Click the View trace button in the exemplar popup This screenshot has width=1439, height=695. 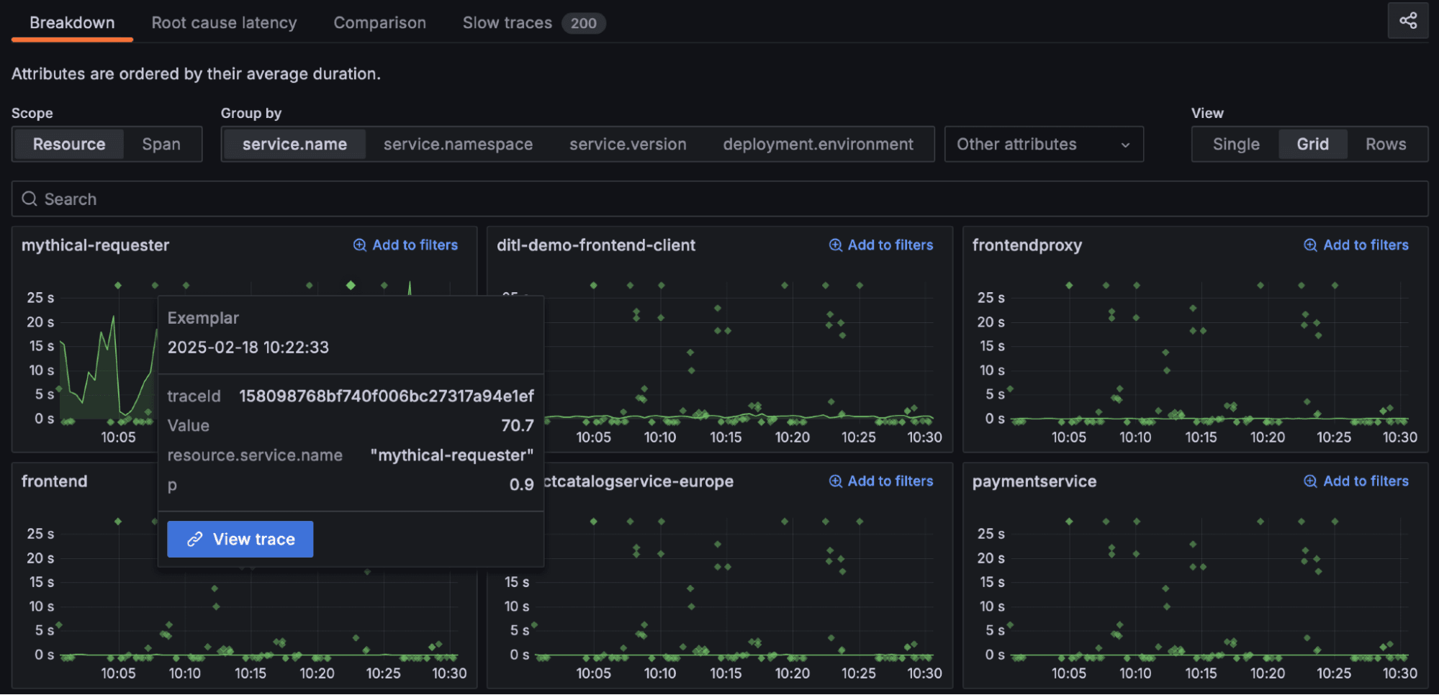coord(240,539)
